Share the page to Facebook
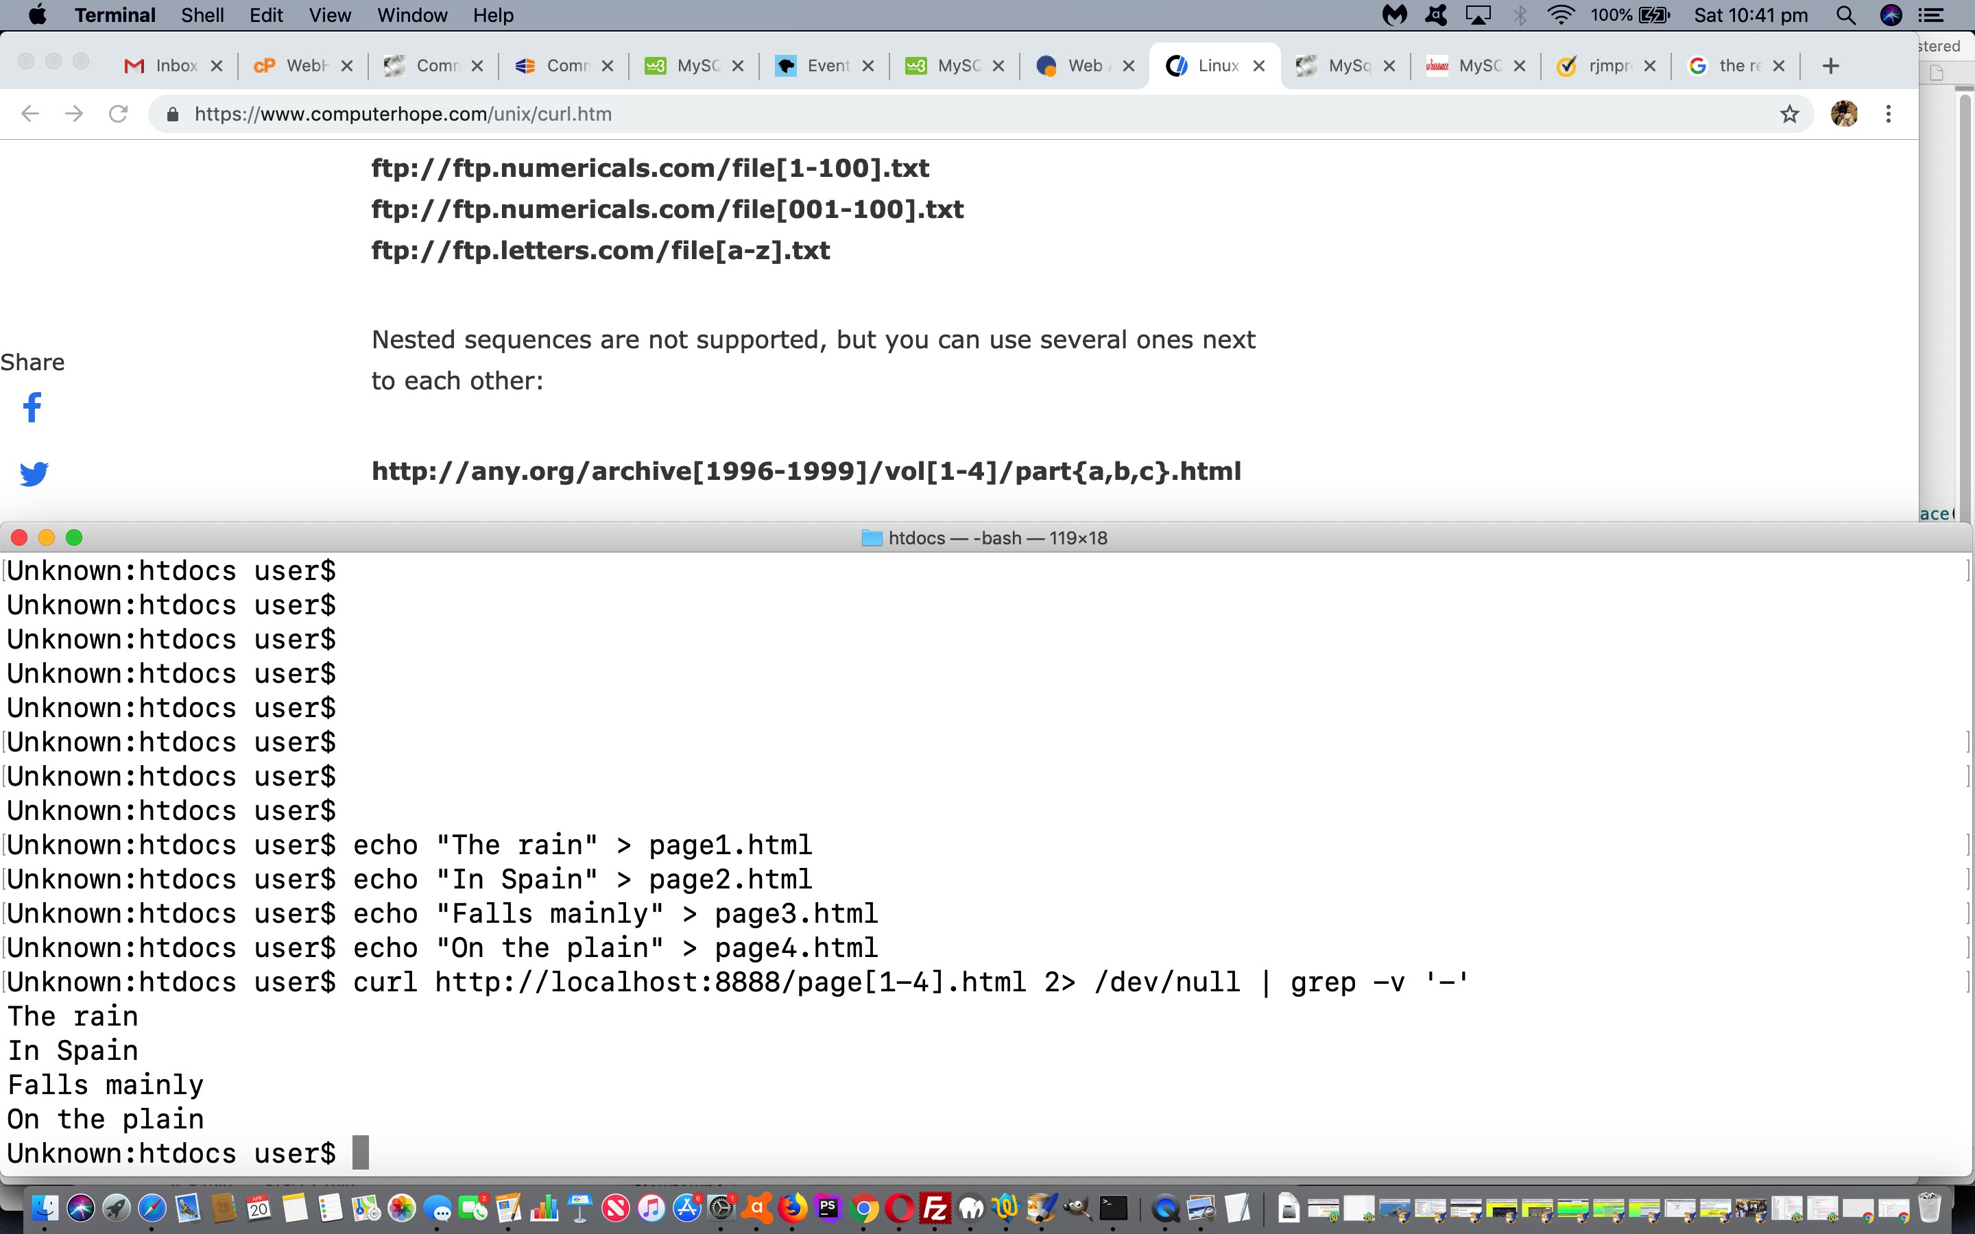The width and height of the screenshot is (1975, 1234). [x=33, y=408]
